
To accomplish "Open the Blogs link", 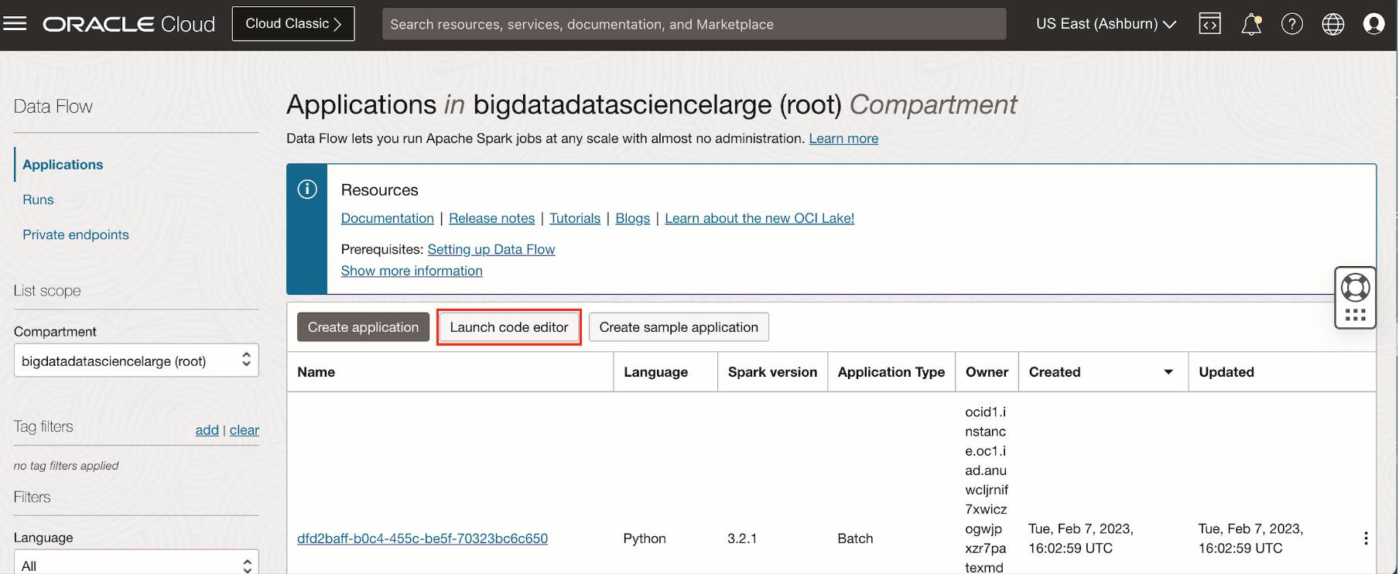I will coord(633,218).
